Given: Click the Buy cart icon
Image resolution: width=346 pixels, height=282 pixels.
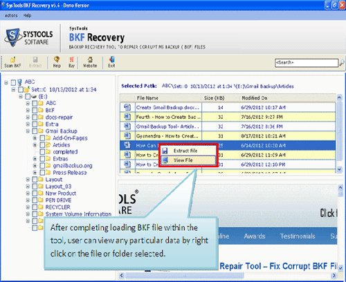Looking at the screenshot, I should tap(71, 59).
